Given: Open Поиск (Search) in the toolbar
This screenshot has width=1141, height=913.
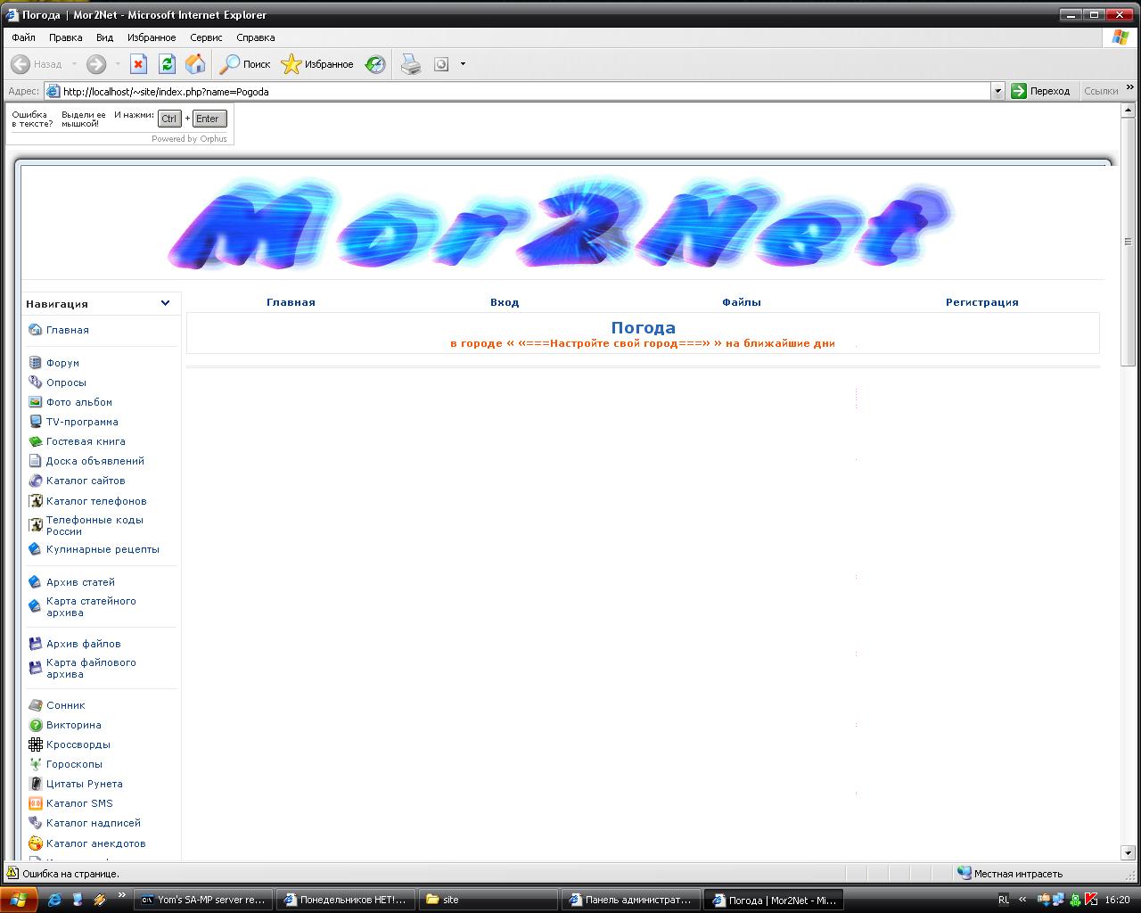Looking at the screenshot, I should coord(246,64).
